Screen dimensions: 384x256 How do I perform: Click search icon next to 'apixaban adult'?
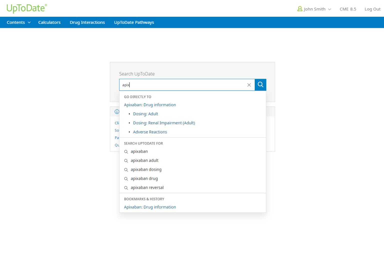coord(126,161)
